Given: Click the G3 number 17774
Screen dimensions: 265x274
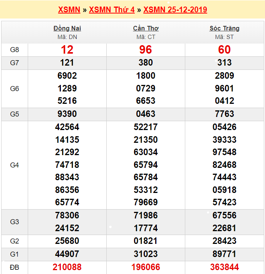Looking at the screenshot, I should click(146, 228).
